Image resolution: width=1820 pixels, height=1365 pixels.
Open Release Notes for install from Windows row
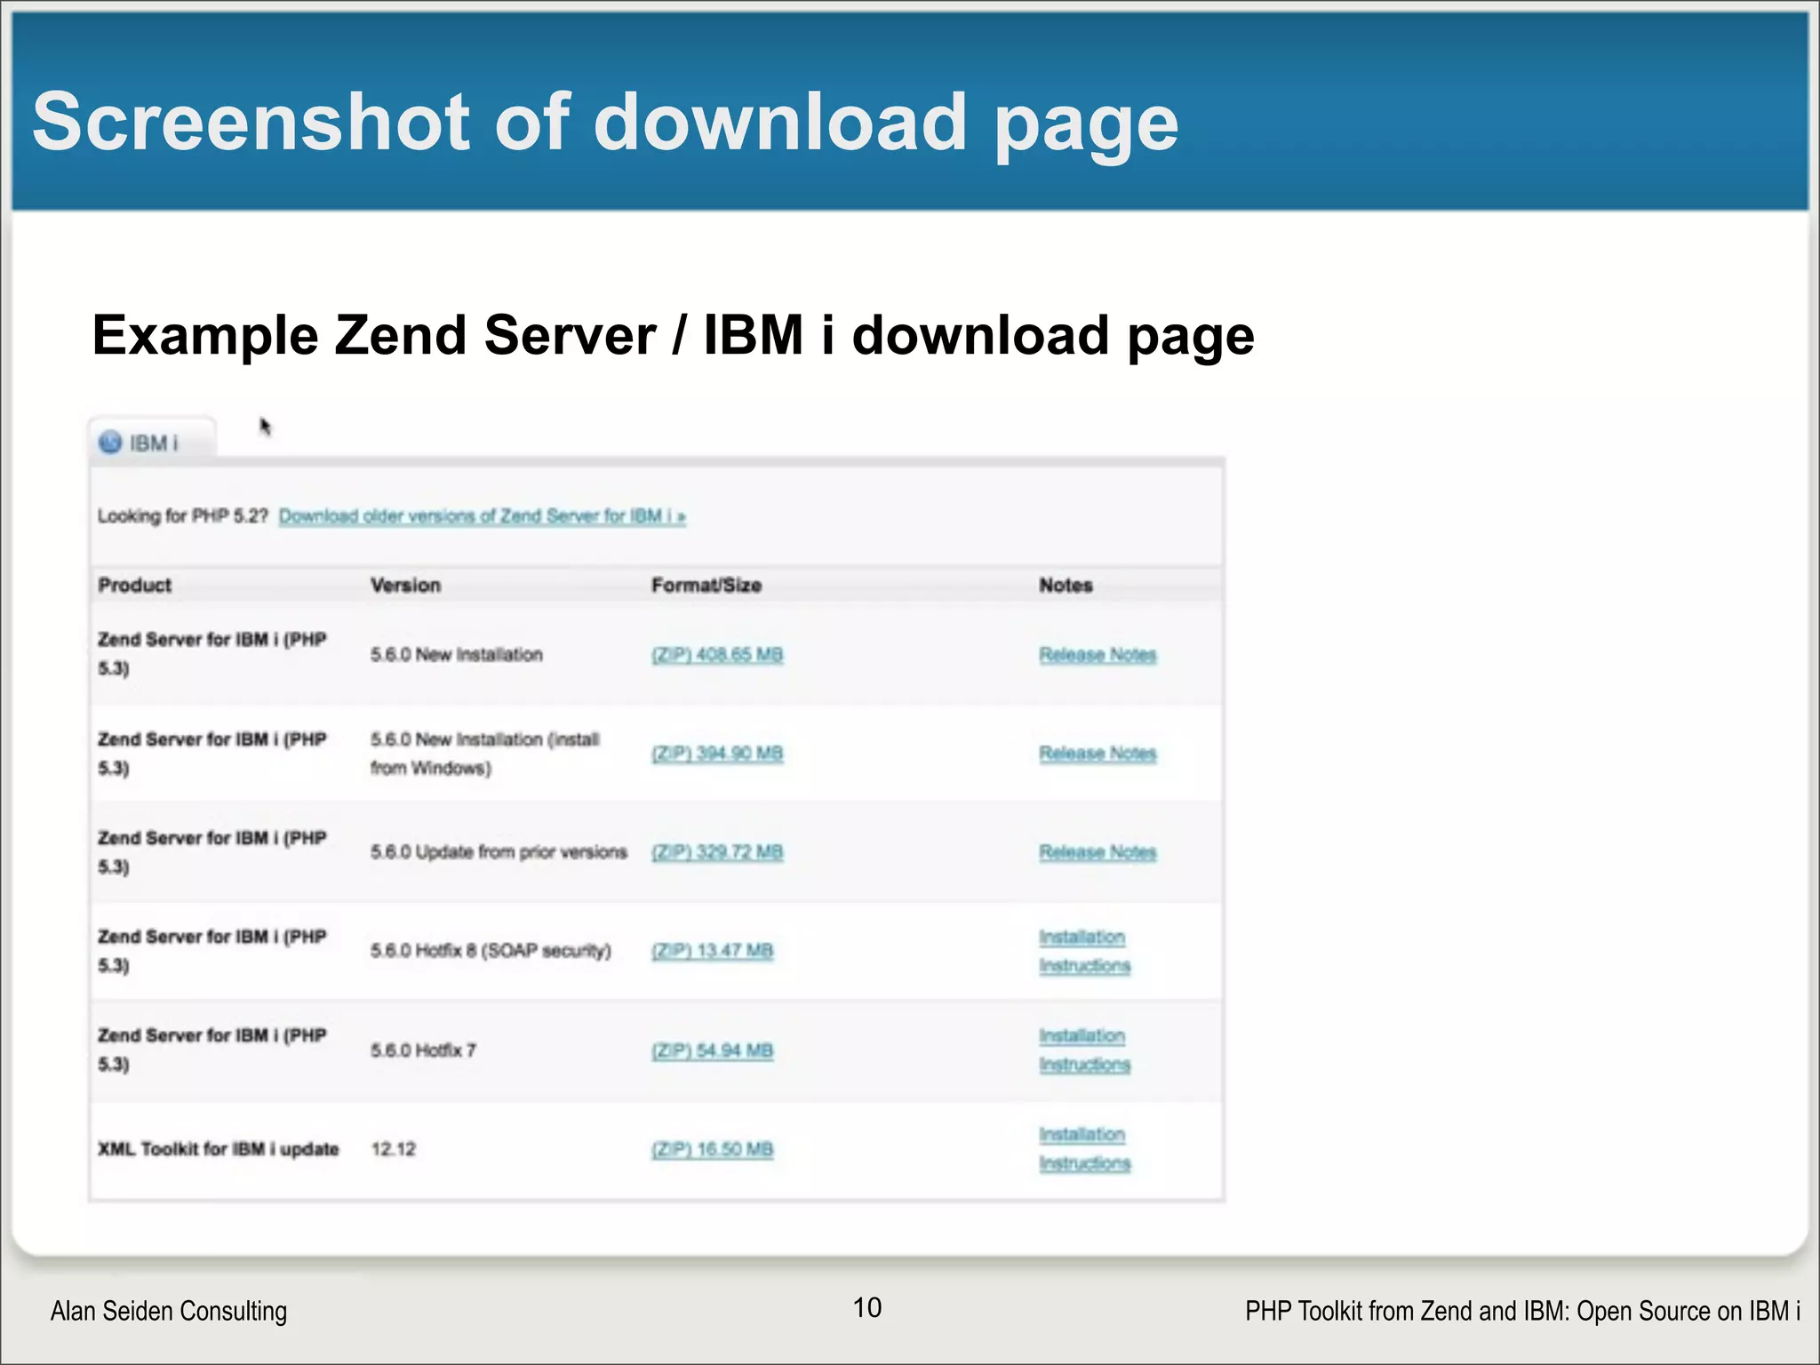pos(1098,754)
